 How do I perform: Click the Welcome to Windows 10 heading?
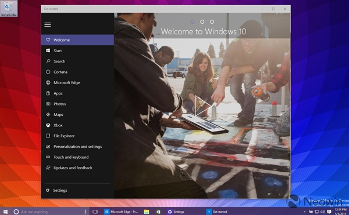[204, 31]
